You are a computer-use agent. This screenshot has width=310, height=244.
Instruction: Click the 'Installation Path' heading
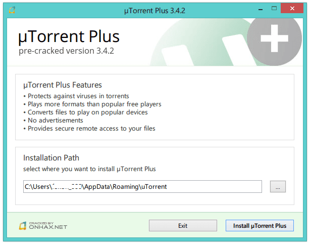(51, 158)
